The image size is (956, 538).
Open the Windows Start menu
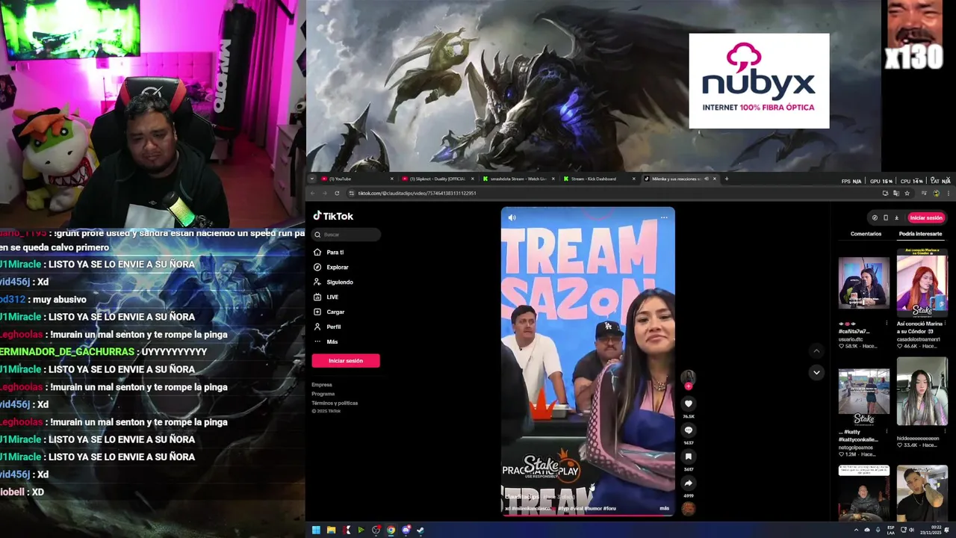(x=316, y=531)
